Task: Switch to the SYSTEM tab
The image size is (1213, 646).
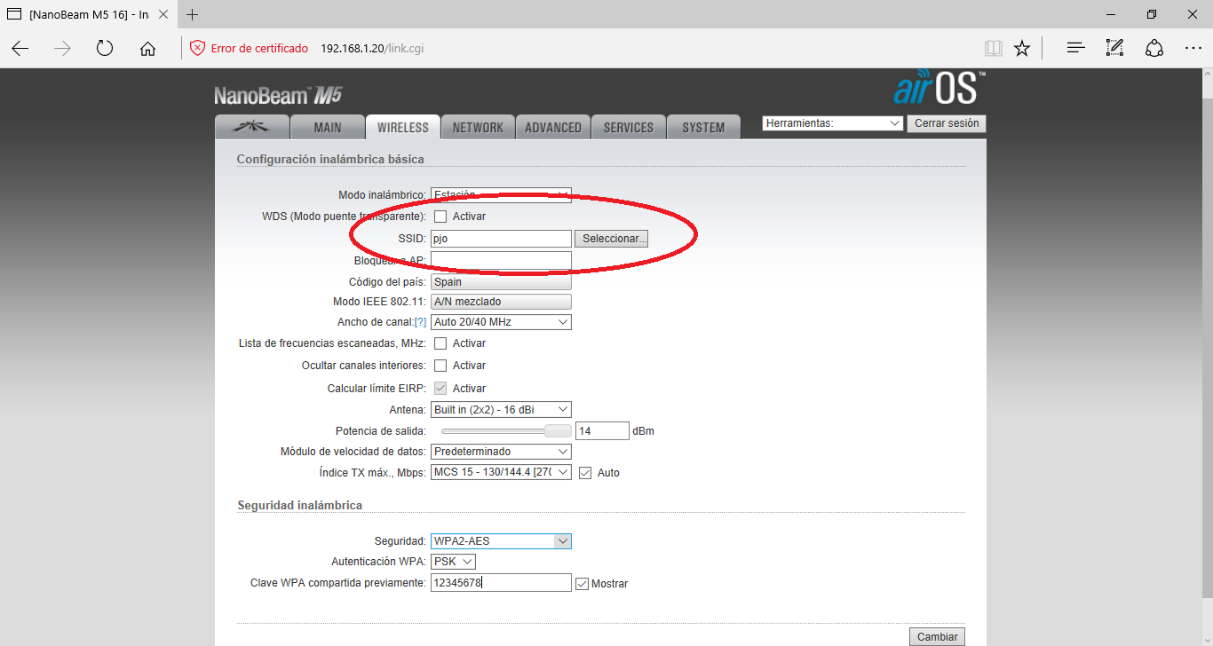Action: point(703,128)
